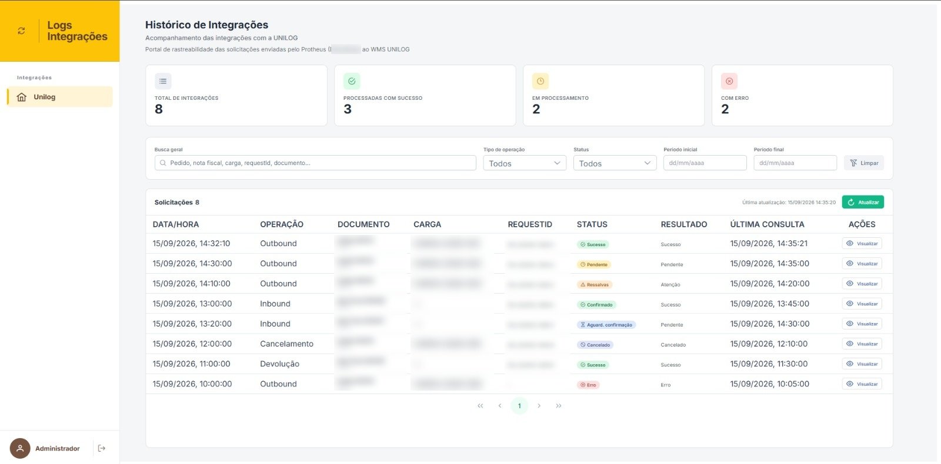
Task: Click the Ressalvas status badge
Action: click(x=595, y=284)
